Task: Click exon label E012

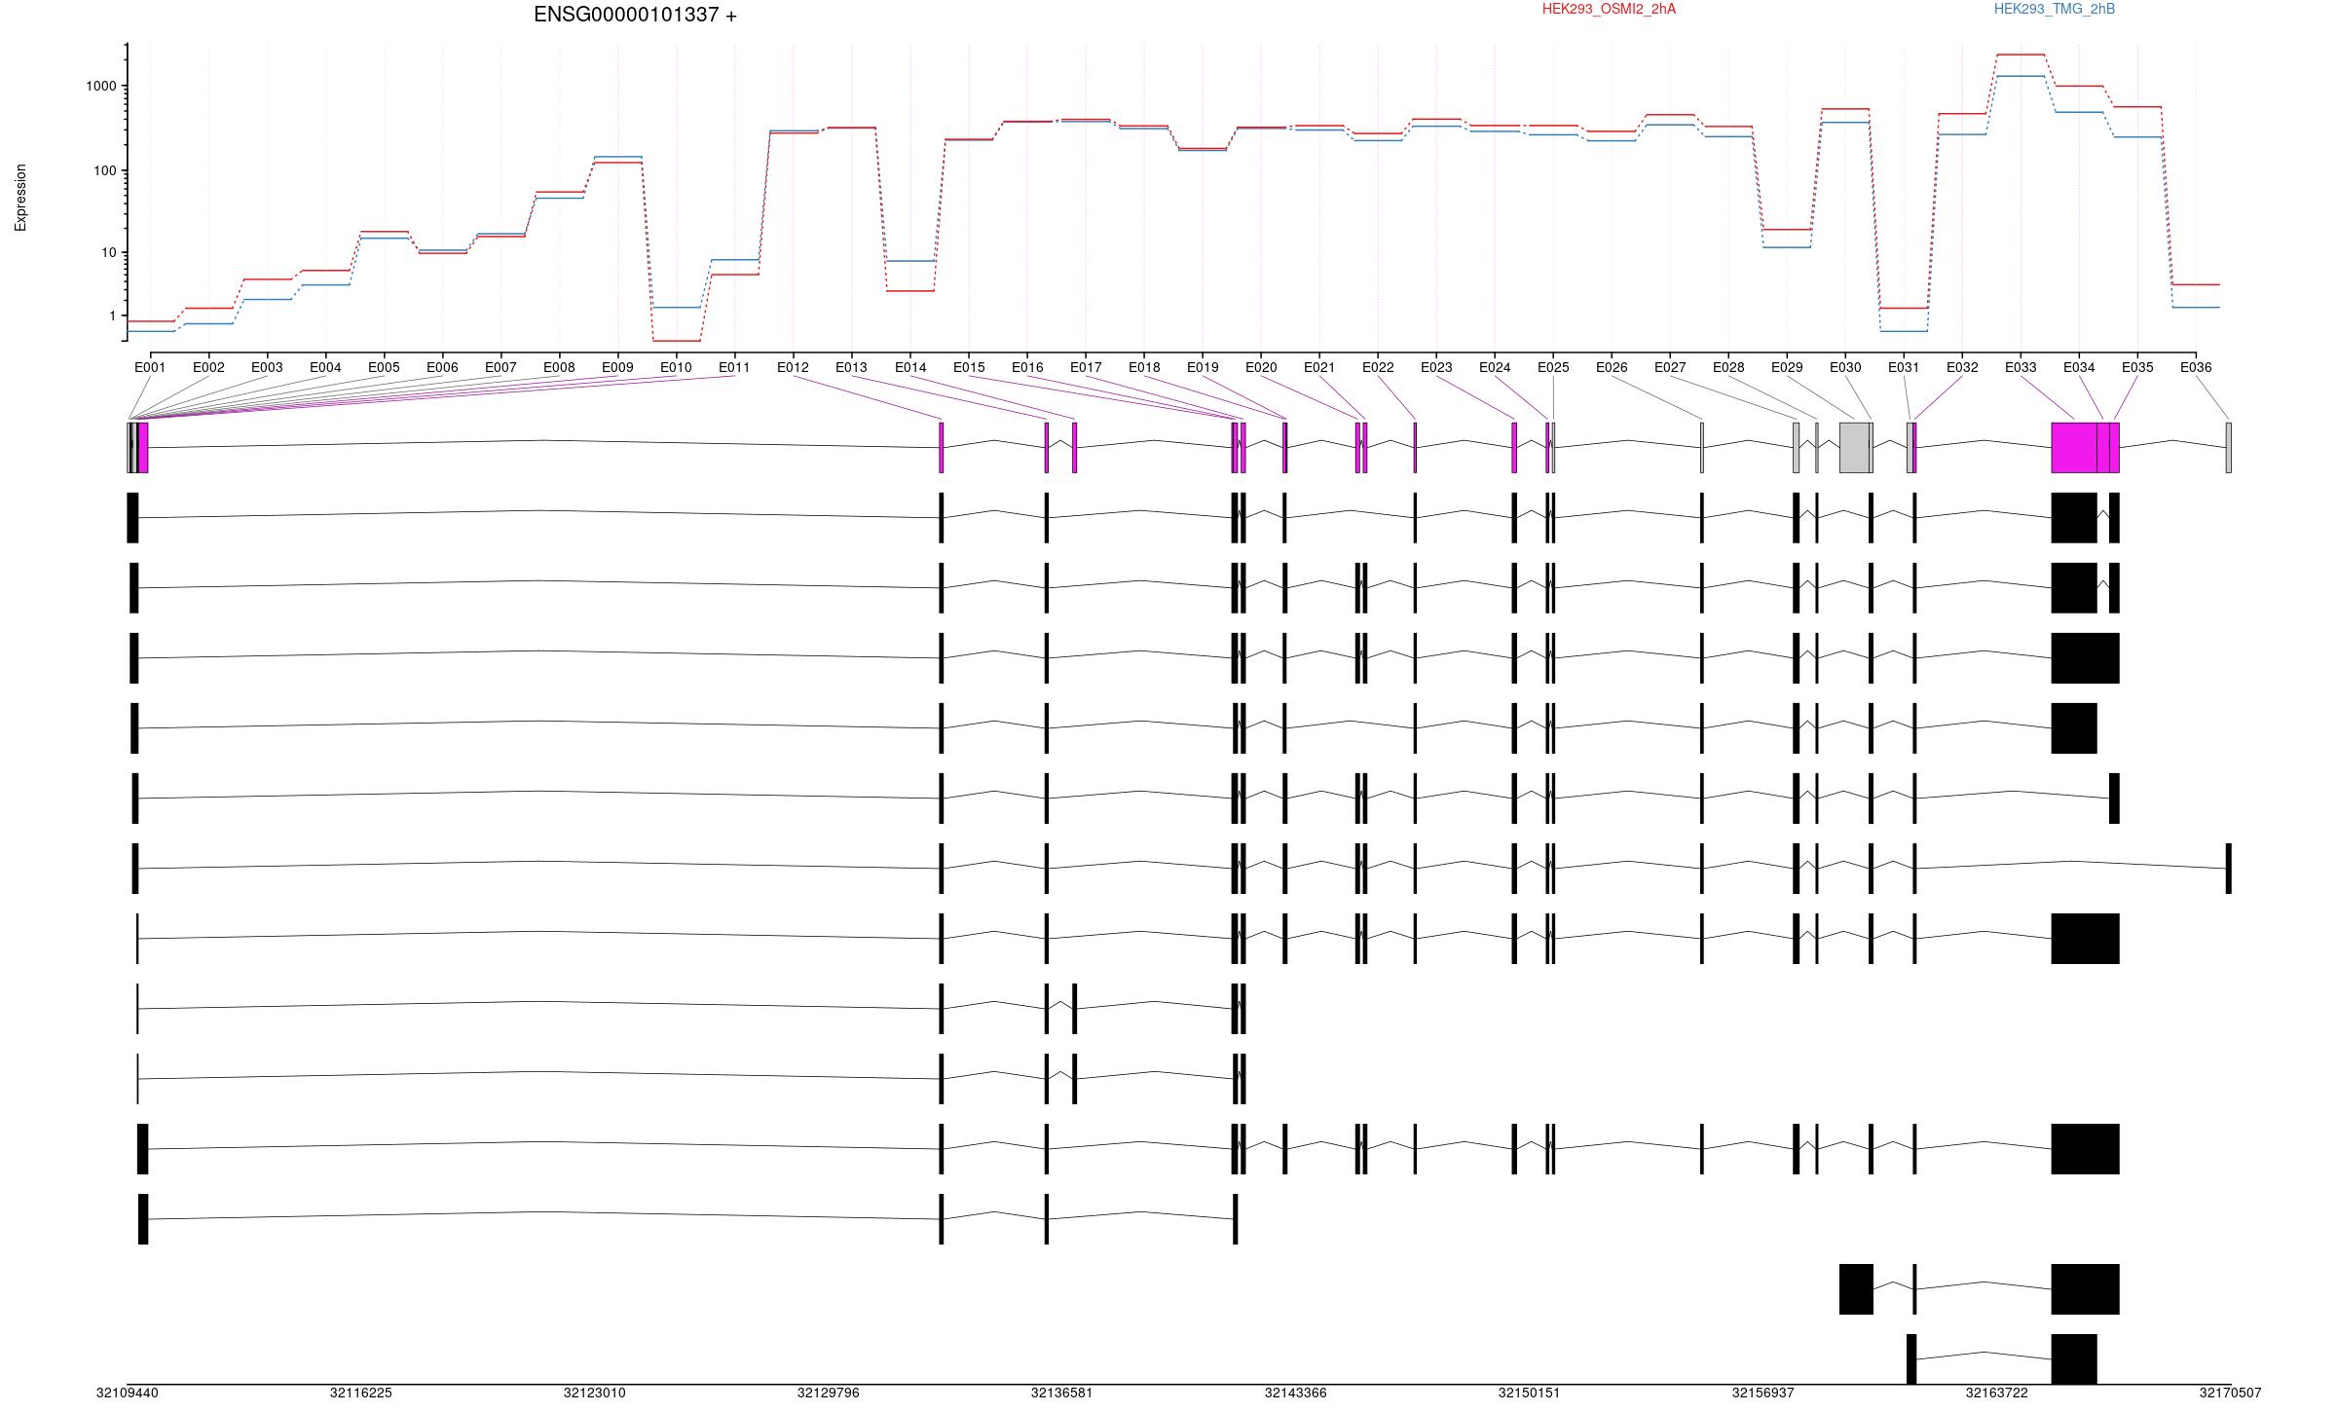Action: click(793, 367)
